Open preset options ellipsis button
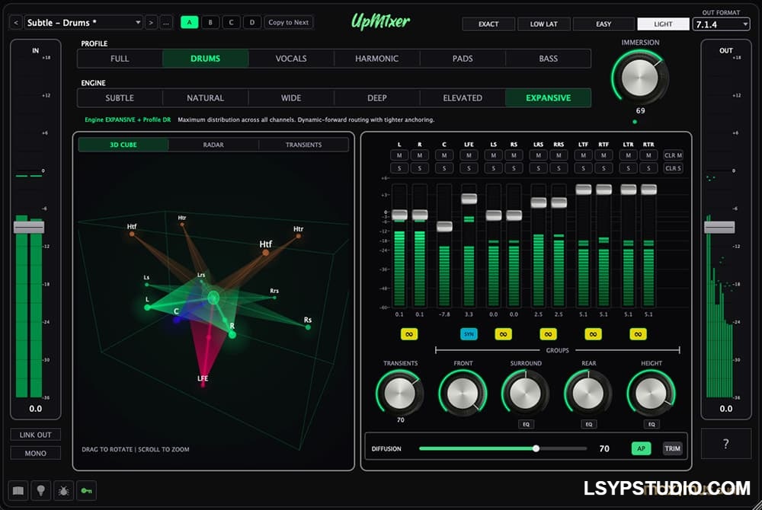The image size is (762, 510). tap(166, 22)
